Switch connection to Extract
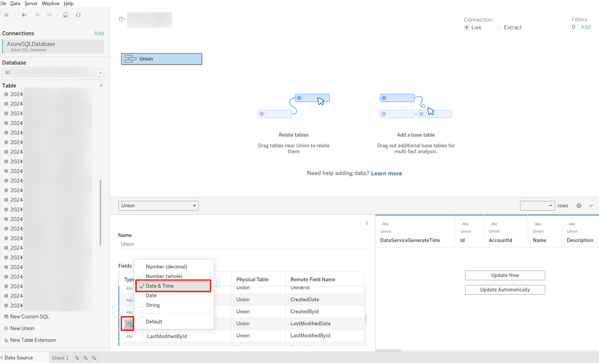Screen dimensions: 599x363 pyautogui.click(x=499, y=27)
